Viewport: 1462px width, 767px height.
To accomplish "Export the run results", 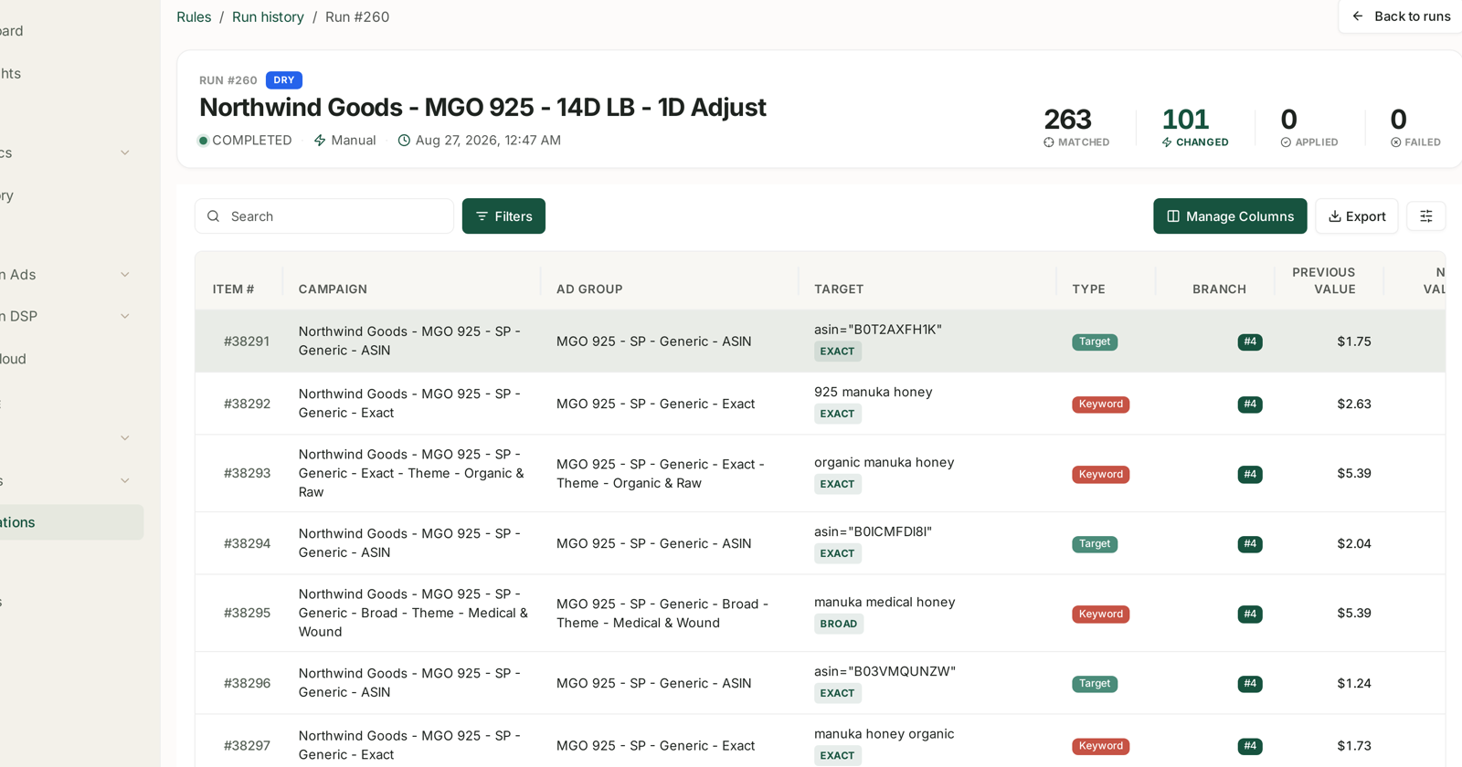I will tap(1357, 216).
